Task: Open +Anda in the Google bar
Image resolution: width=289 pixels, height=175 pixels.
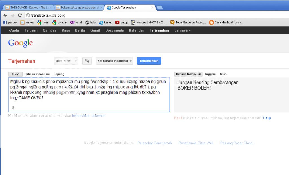Action: click(x=14, y=30)
